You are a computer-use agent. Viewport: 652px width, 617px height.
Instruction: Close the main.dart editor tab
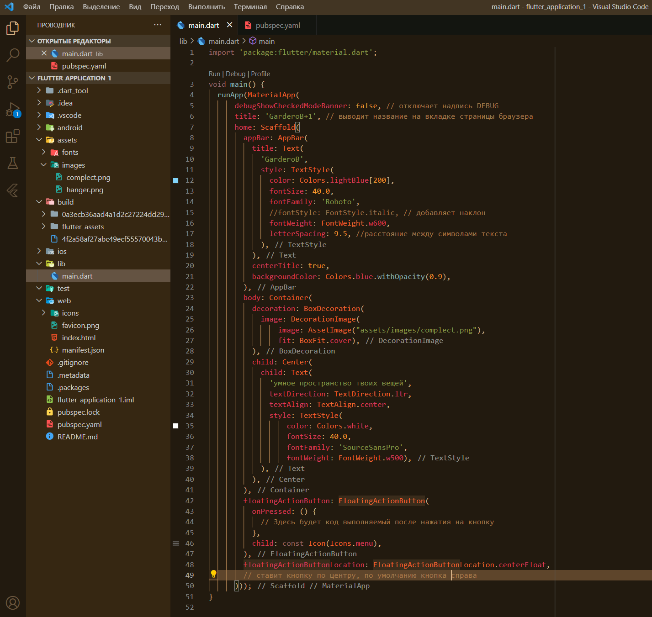click(x=229, y=25)
